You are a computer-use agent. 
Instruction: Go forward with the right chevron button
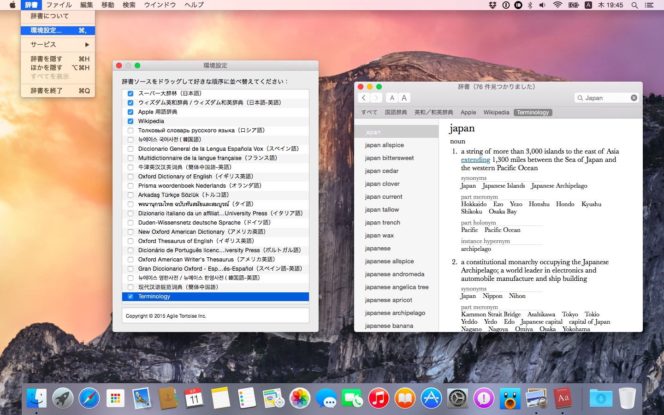(376, 98)
